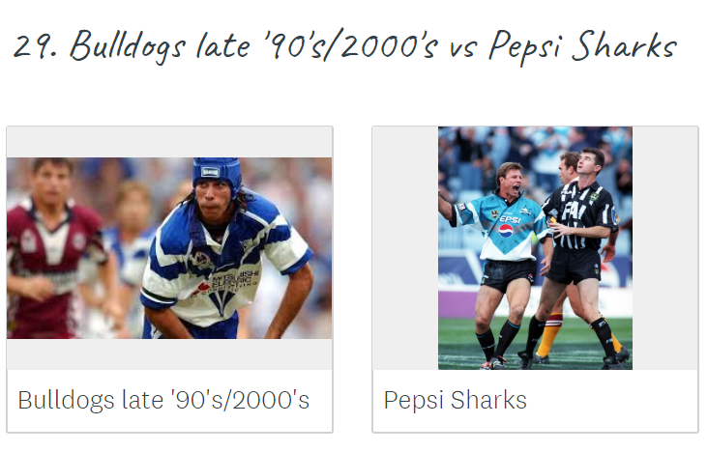708x452 pixels.
Task: Click the referee in the Sharks photo
Action: (582, 253)
